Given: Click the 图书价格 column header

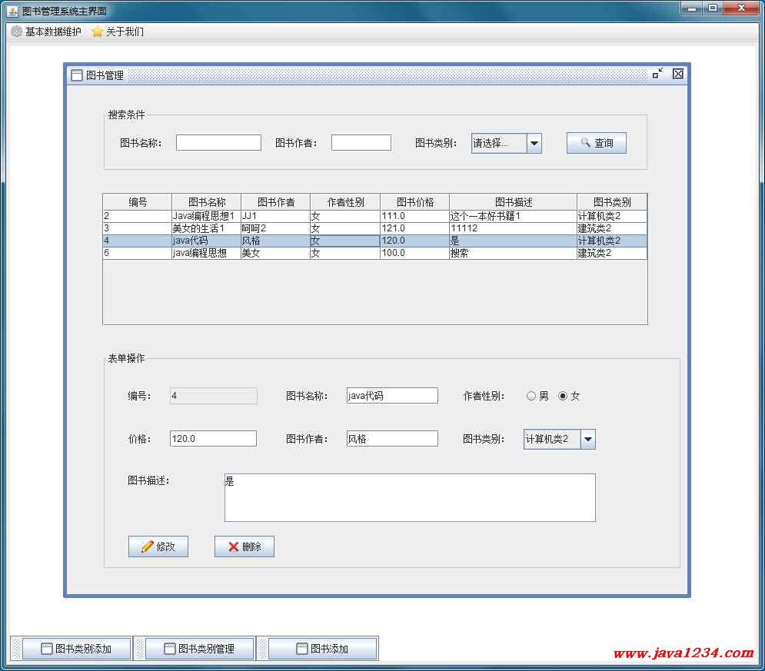Looking at the screenshot, I should point(414,202).
